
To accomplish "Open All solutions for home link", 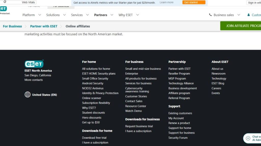I will click(x=96, y=69).
